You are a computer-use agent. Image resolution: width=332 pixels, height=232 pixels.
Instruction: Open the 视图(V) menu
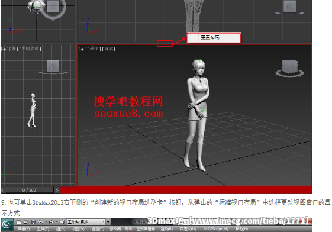78,229
